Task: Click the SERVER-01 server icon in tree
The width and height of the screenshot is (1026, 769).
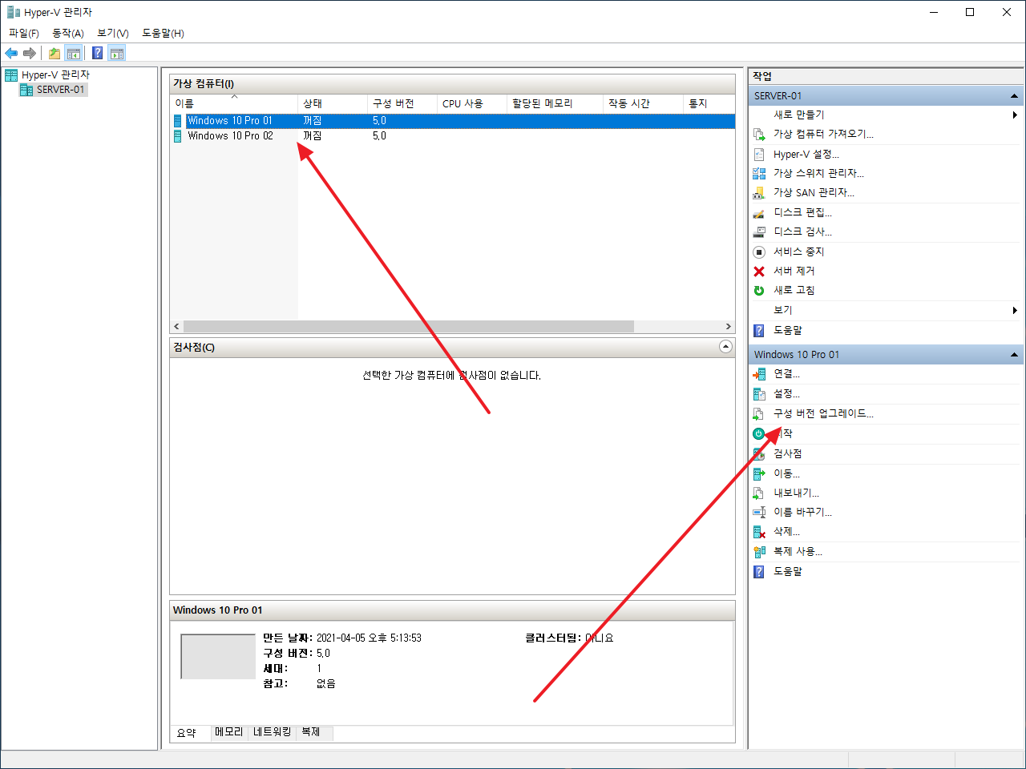Action: 26,90
